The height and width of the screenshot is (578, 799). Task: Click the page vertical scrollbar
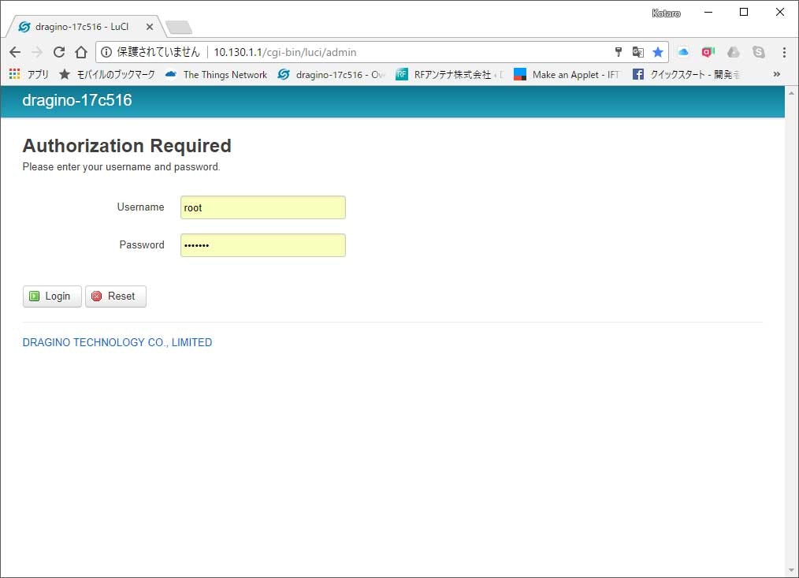click(791, 332)
